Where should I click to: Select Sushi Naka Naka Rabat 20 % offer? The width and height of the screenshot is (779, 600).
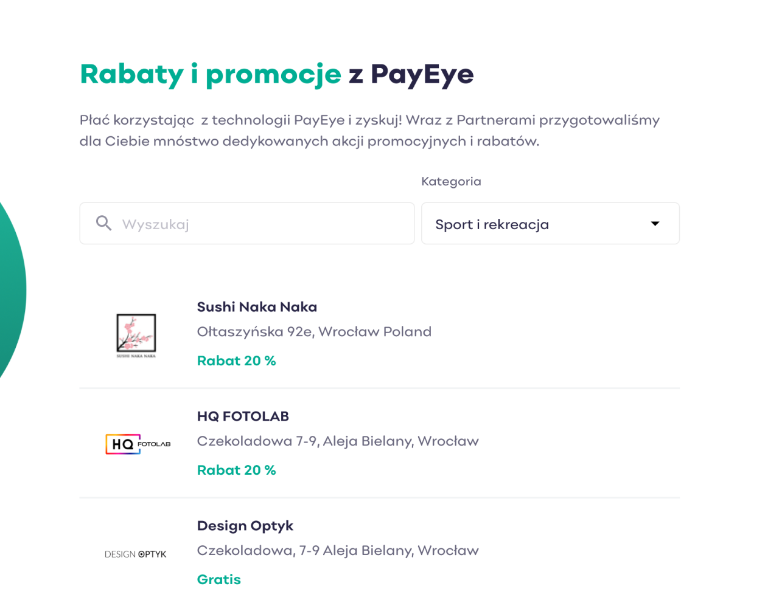pyautogui.click(x=236, y=361)
